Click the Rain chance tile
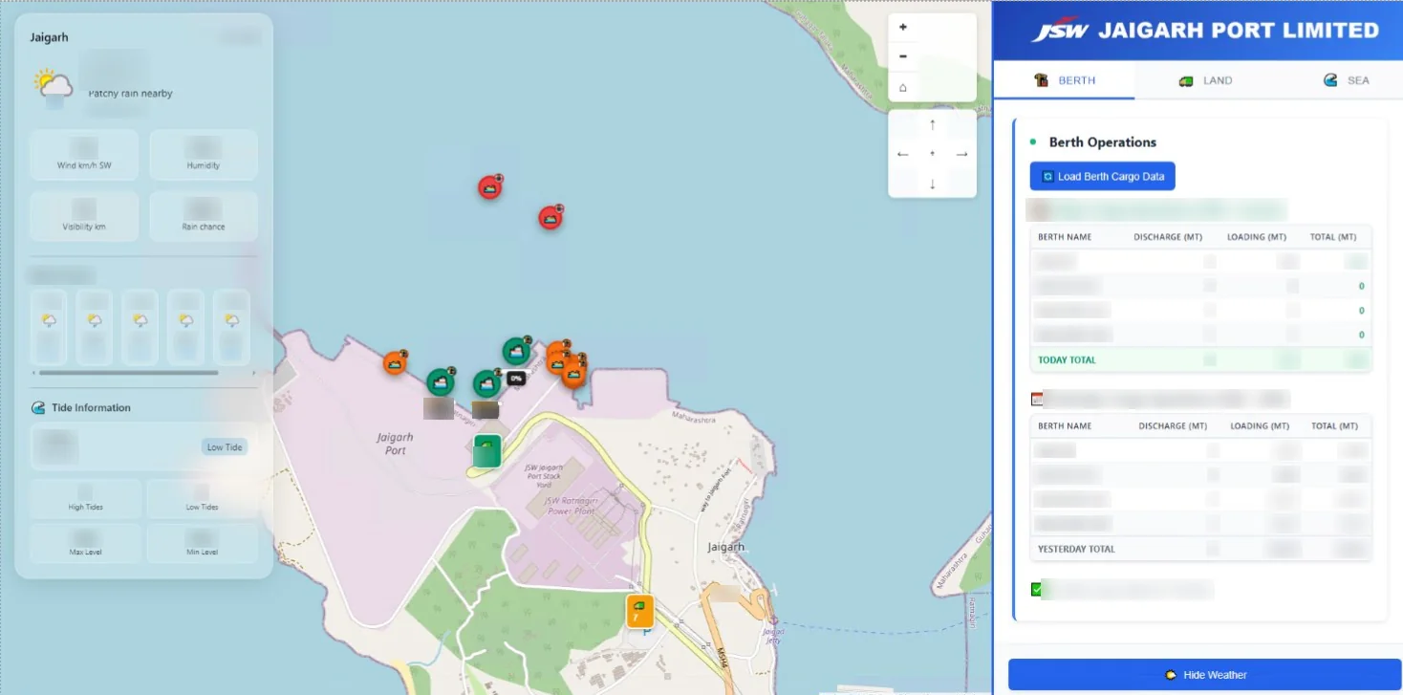This screenshot has height=695, width=1403. click(x=204, y=216)
